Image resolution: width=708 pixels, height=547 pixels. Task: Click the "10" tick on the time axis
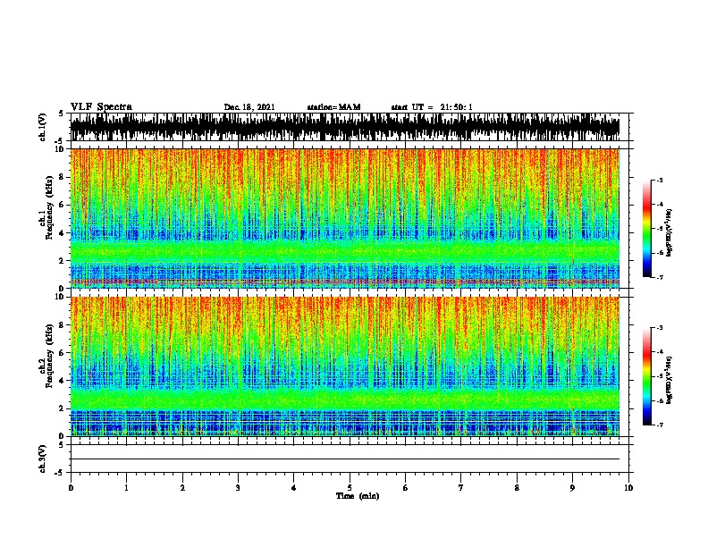(628, 488)
